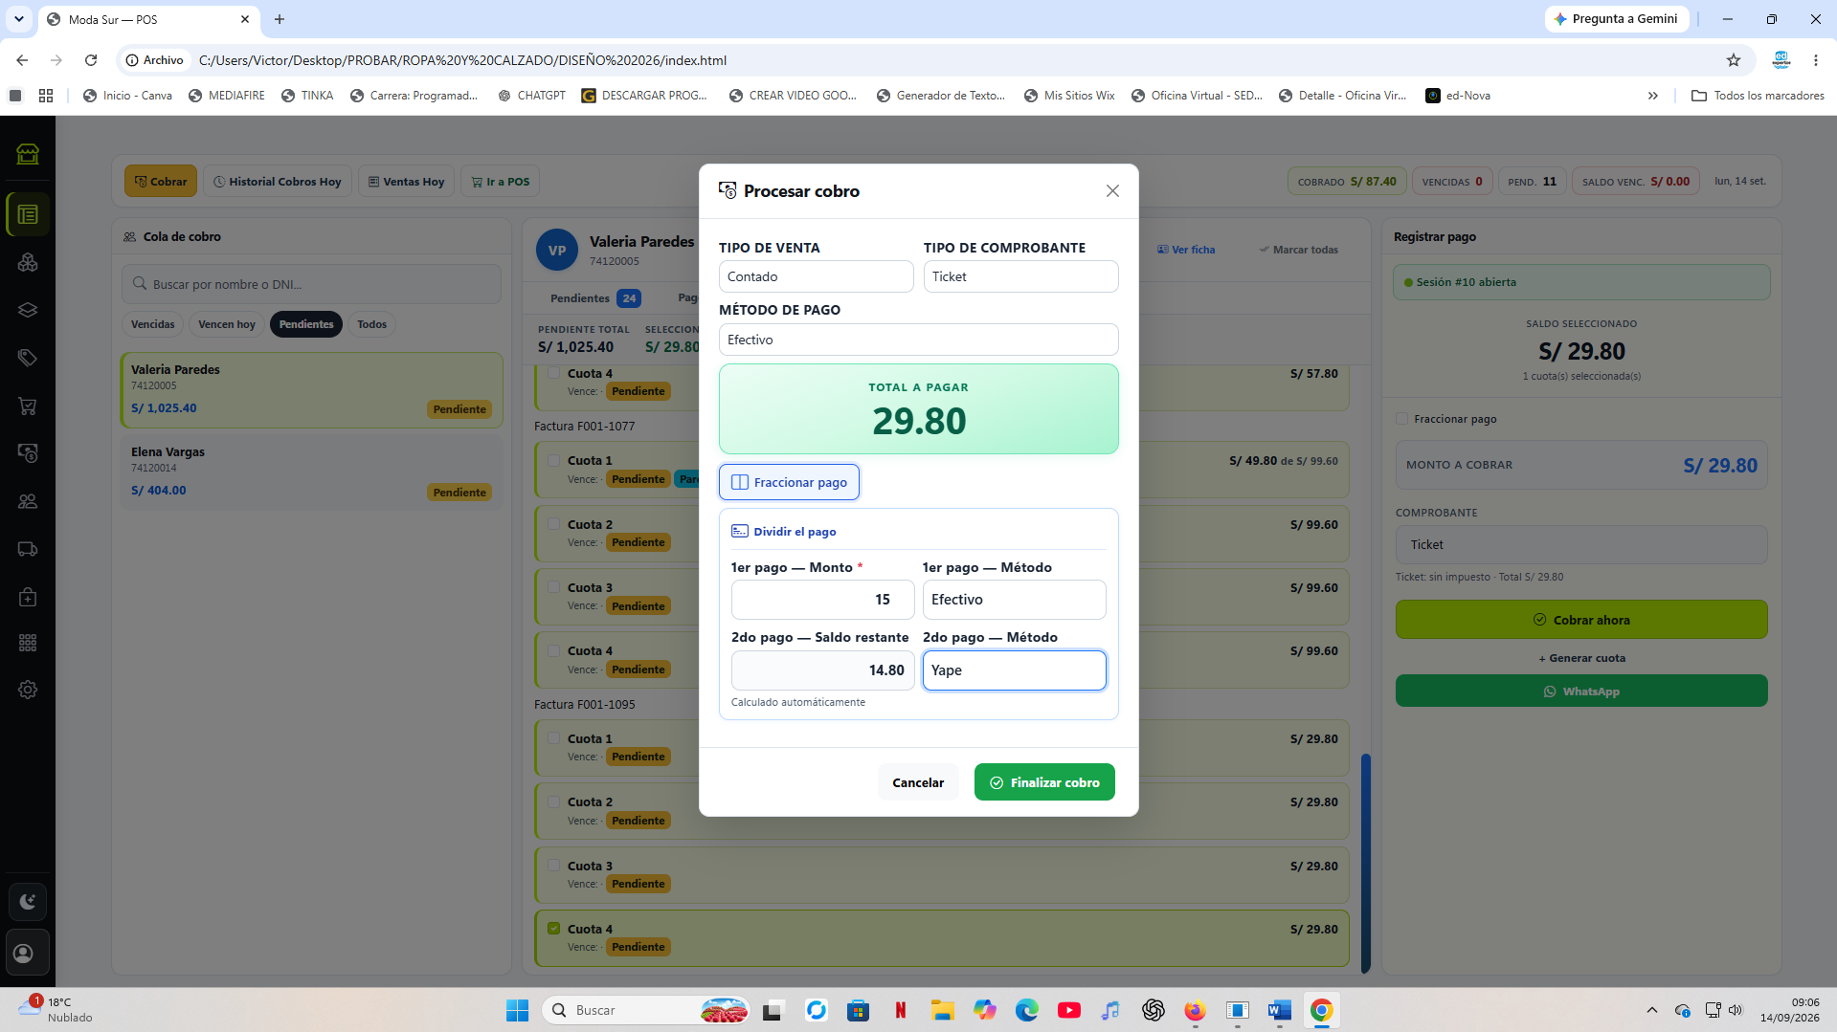The height and width of the screenshot is (1032, 1837).
Task: Select the list panel sidebar icon
Action: click(28, 214)
